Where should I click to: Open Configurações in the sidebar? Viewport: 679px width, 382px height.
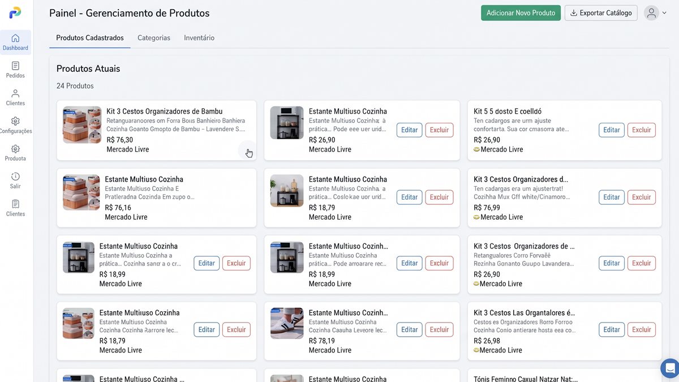click(15, 126)
